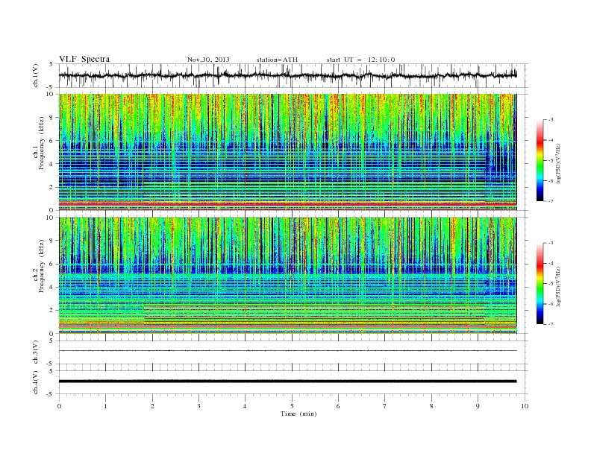Click the ch.2 "Frequency (kHz)" axis label
This screenshot has width=591, height=456.
(41, 266)
